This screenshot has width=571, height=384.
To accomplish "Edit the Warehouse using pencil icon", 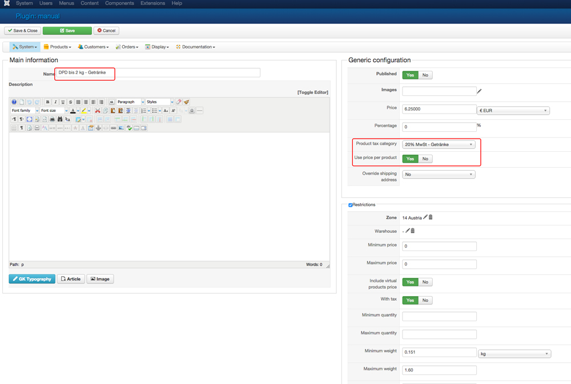I will pyautogui.click(x=408, y=231).
